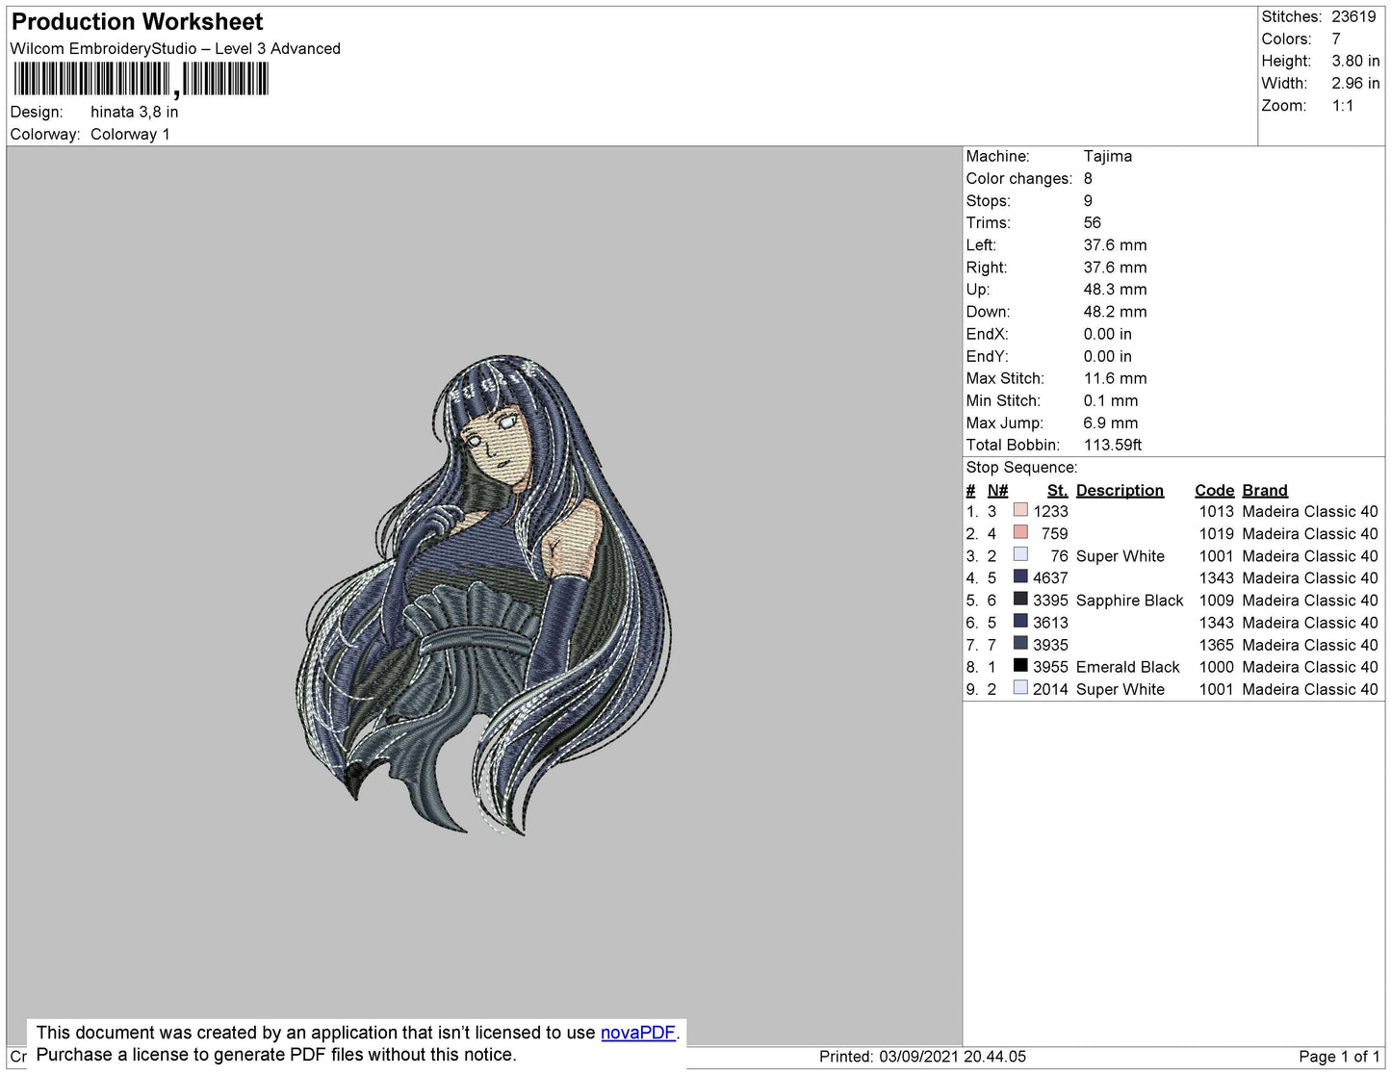Click the Stitches value 23619
The width and height of the screenshot is (1391, 1075).
pos(1353,16)
